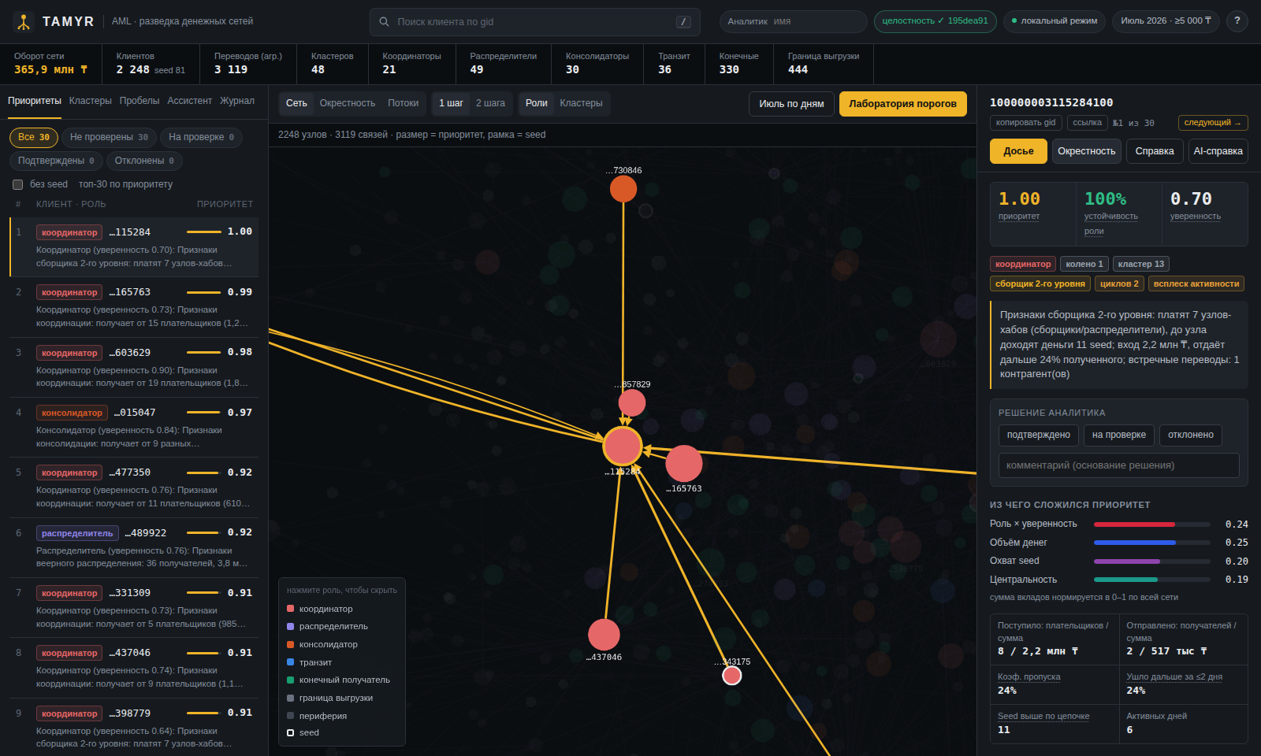Viewport: 1261px width, 756px height.
Task: Hide периферия role in legend
Action: click(317, 716)
